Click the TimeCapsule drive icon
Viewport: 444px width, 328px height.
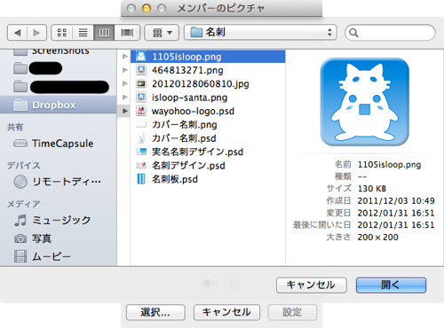coord(20,144)
